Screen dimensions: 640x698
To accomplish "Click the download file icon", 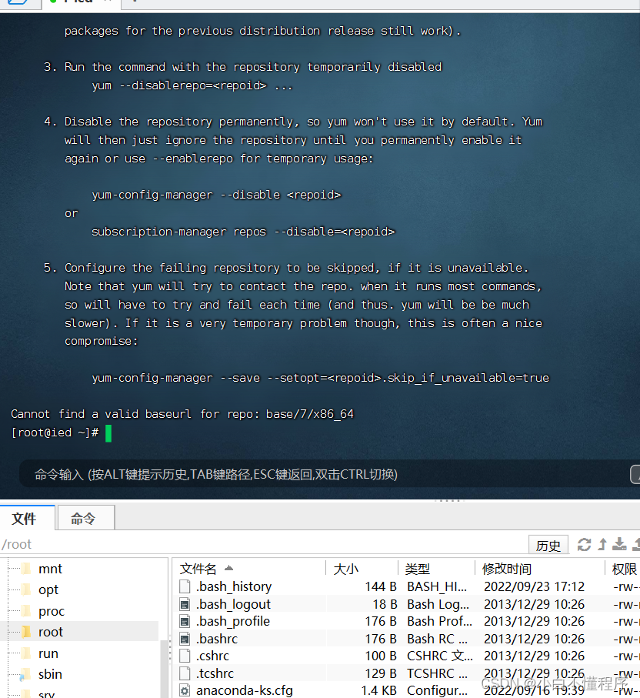I will point(621,544).
